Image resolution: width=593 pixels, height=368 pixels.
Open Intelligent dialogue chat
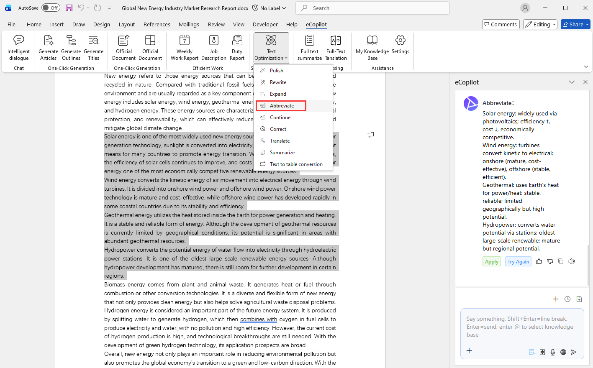[18, 48]
